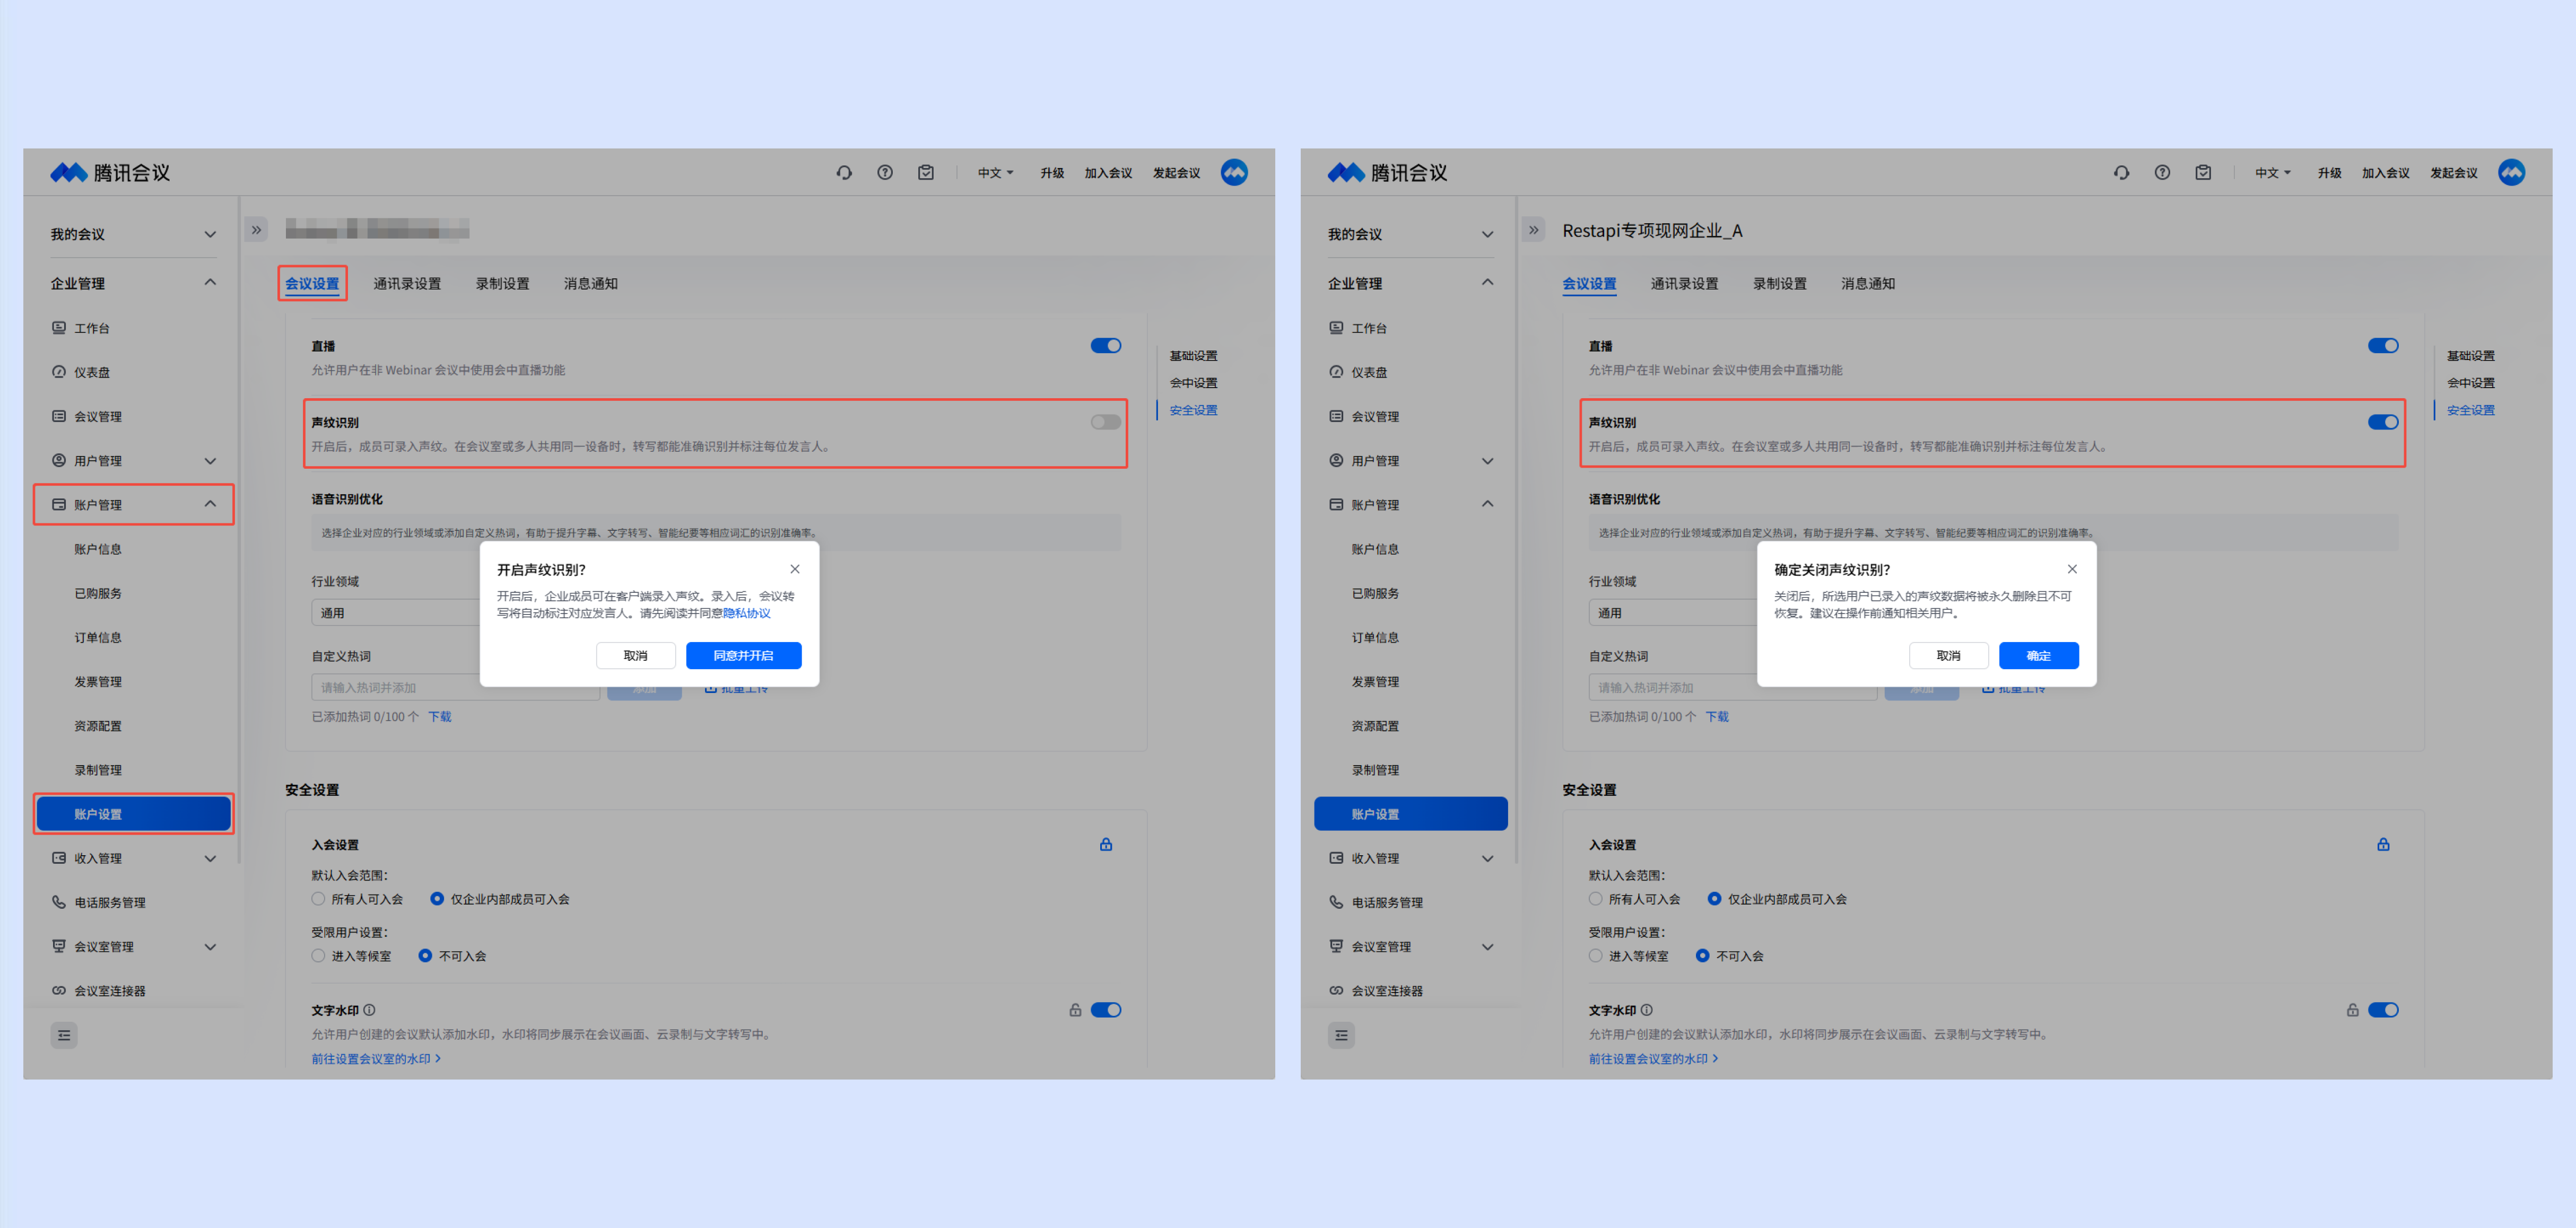
Task: Click the lock icon next to 文字水印 toggle, right window
Action: coord(2352,1010)
